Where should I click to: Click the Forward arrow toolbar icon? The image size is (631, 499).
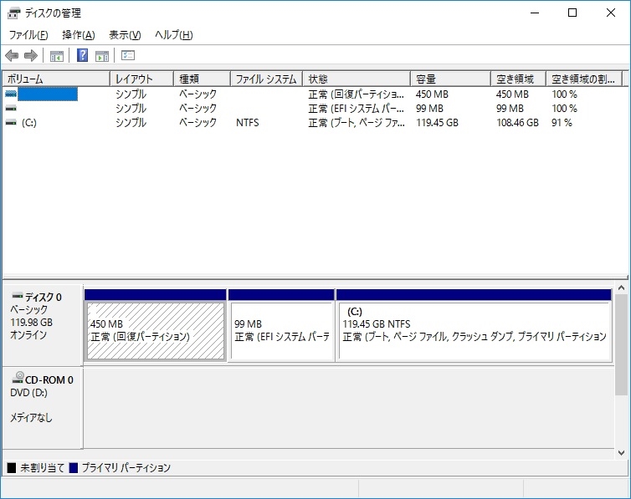point(31,55)
